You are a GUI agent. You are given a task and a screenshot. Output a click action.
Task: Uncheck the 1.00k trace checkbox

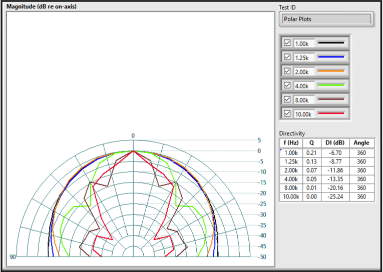[287, 43]
